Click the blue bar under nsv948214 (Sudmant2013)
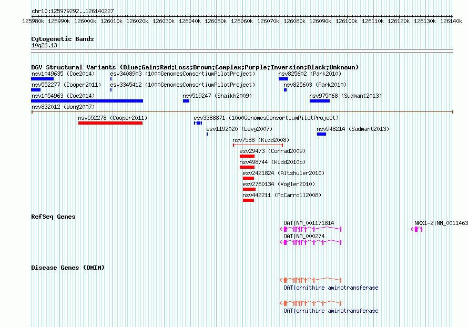Viewport: 468px width, 327px height. point(321,134)
